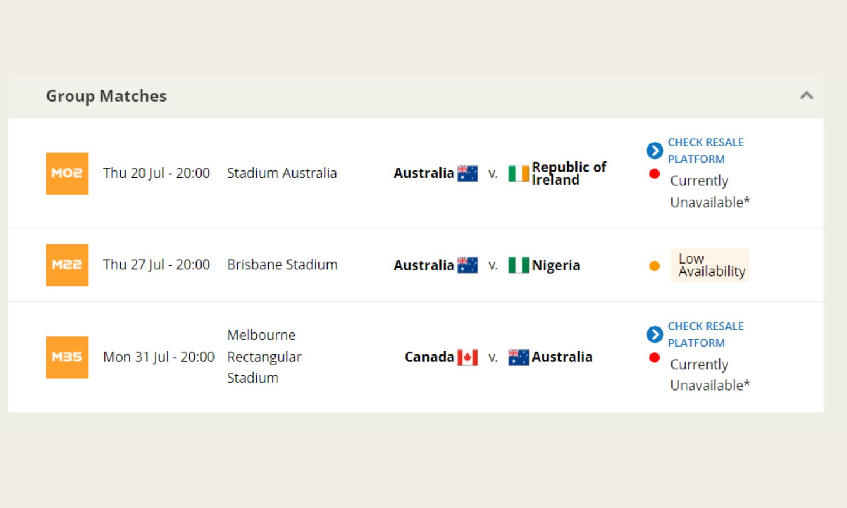Select the Republic of Ireland flag icon
The width and height of the screenshot is (847, 508).
pyautogui.click(x=519, y=173)
